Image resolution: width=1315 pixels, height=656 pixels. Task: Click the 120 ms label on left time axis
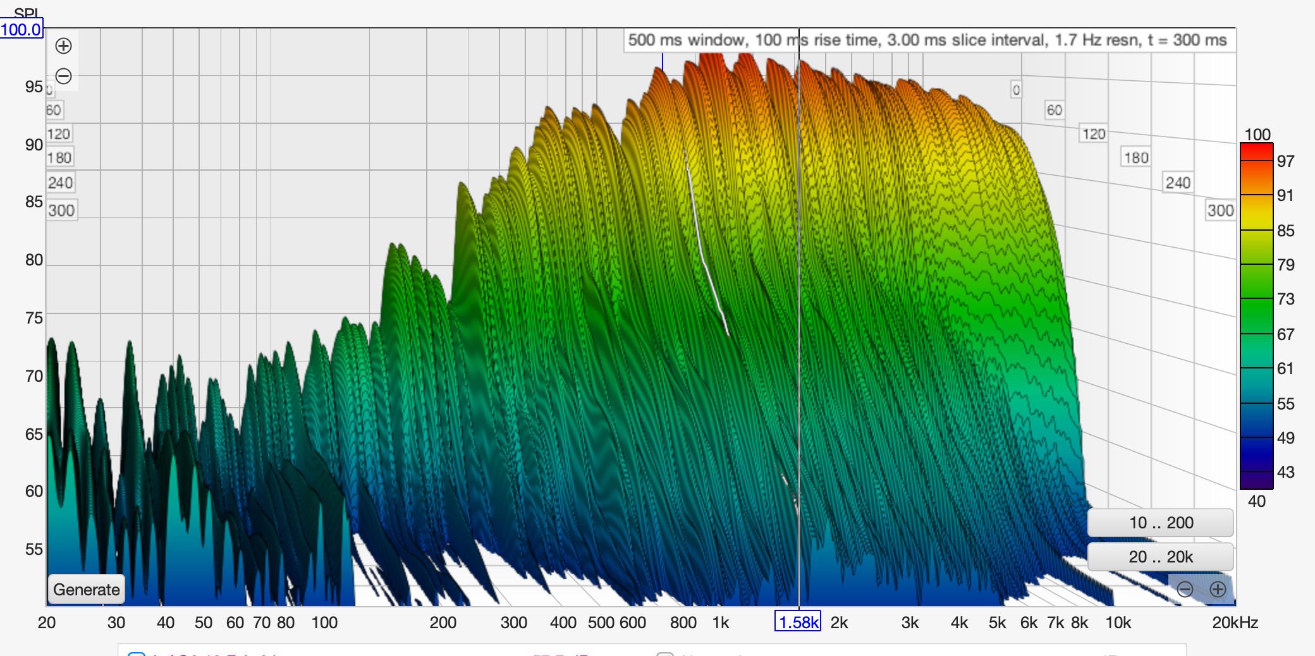coord(59,134)
